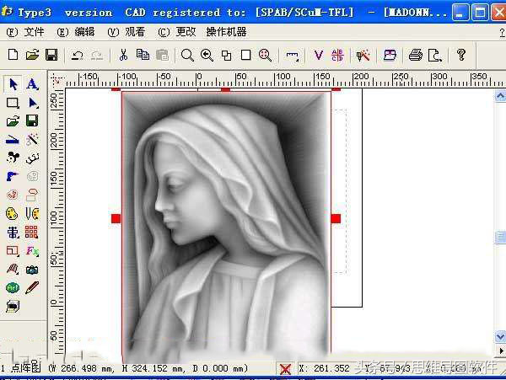
Task: Click the New document icon
Action: 13,55
